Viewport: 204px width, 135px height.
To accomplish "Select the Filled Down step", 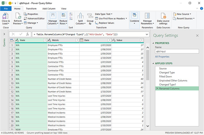I will pyautogui.click(x=177, y=76).
